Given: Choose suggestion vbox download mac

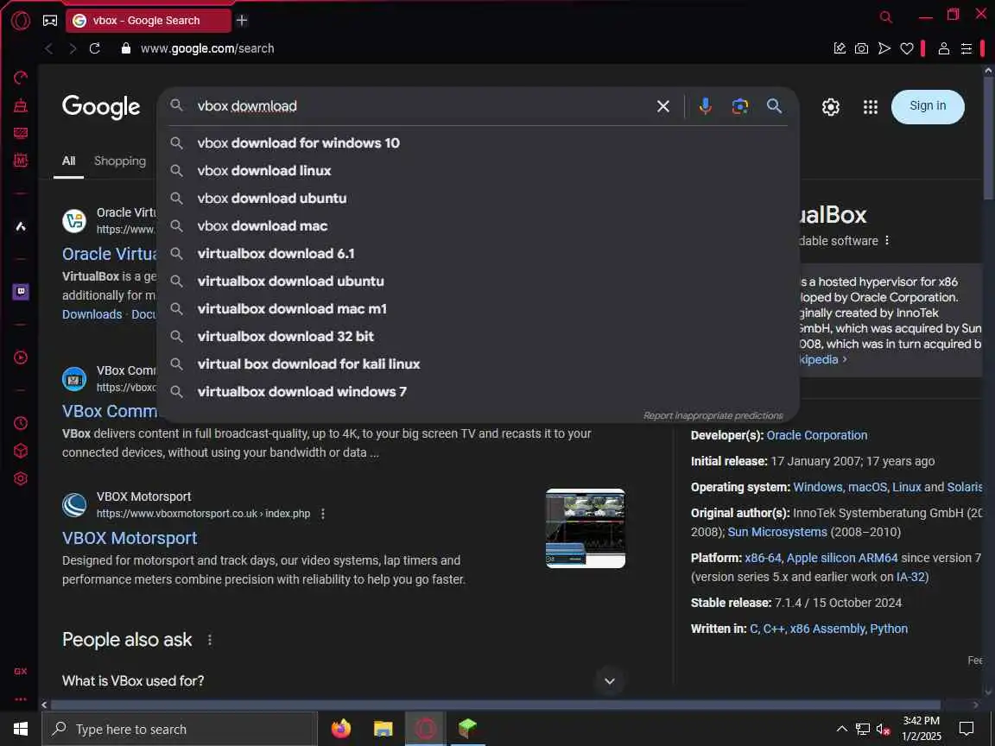Looking at the screenshot, I should click(x=478, y=226).
